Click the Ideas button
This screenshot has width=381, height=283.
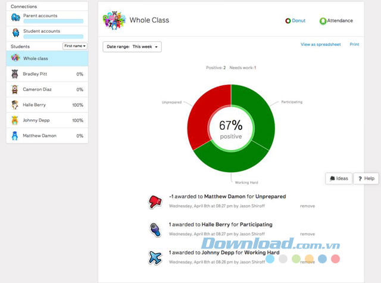click(339, 179)
